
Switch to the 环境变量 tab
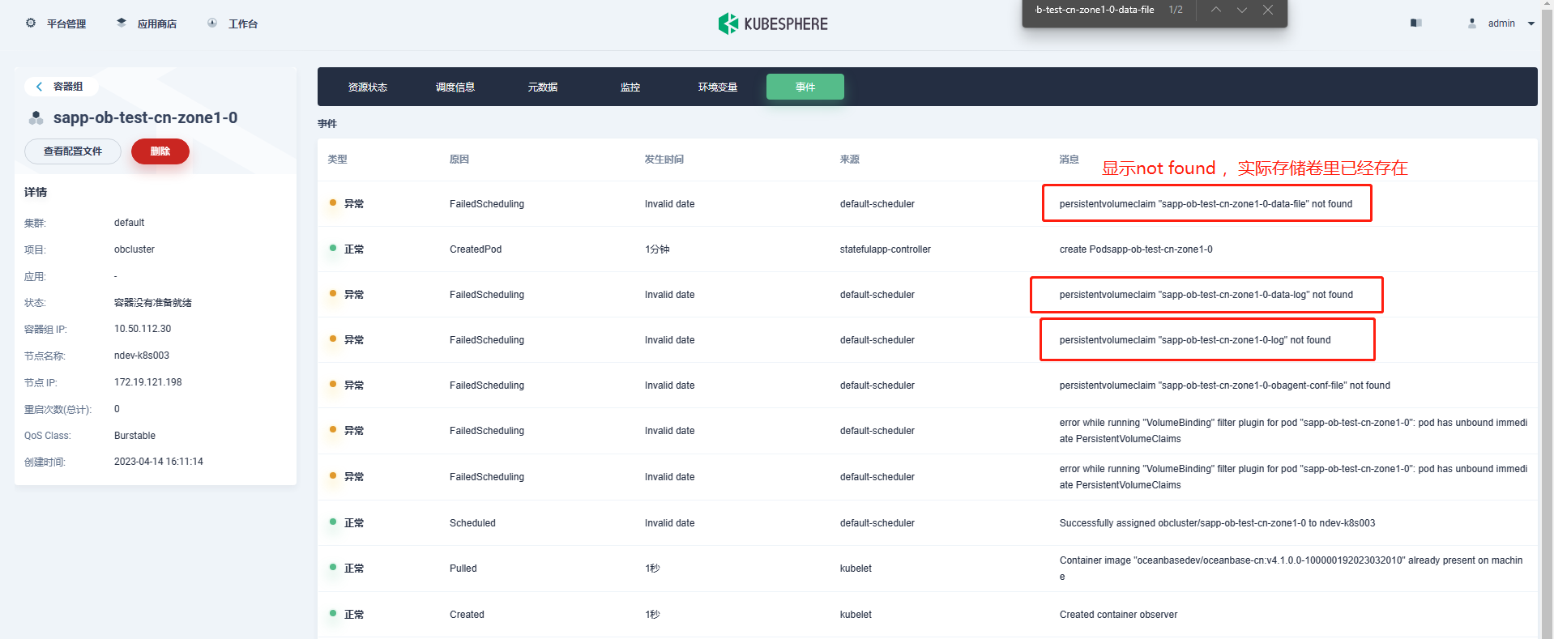[x=718, y=87]
